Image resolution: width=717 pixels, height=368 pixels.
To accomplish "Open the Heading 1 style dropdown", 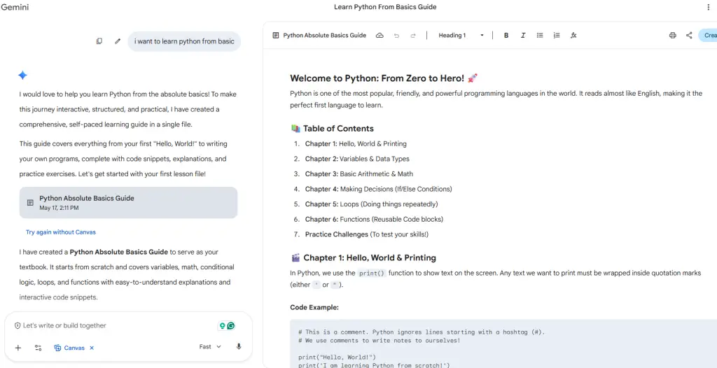I will click(x=461, y=35).
